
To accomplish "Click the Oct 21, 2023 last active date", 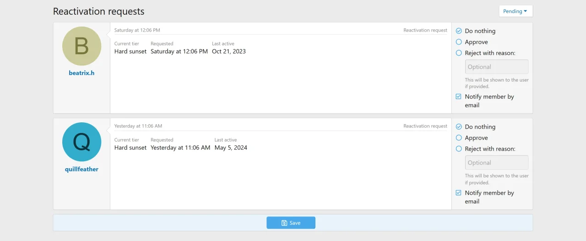I will pyautogui.click(x=229, y=51).
